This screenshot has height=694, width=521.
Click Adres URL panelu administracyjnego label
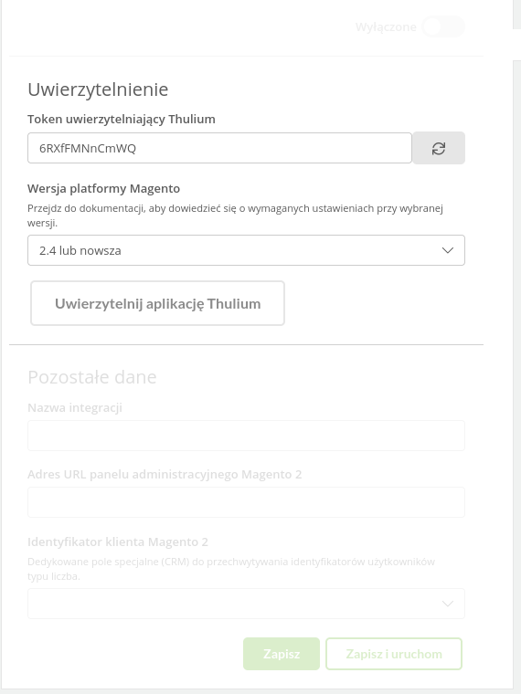coord(165,475)
